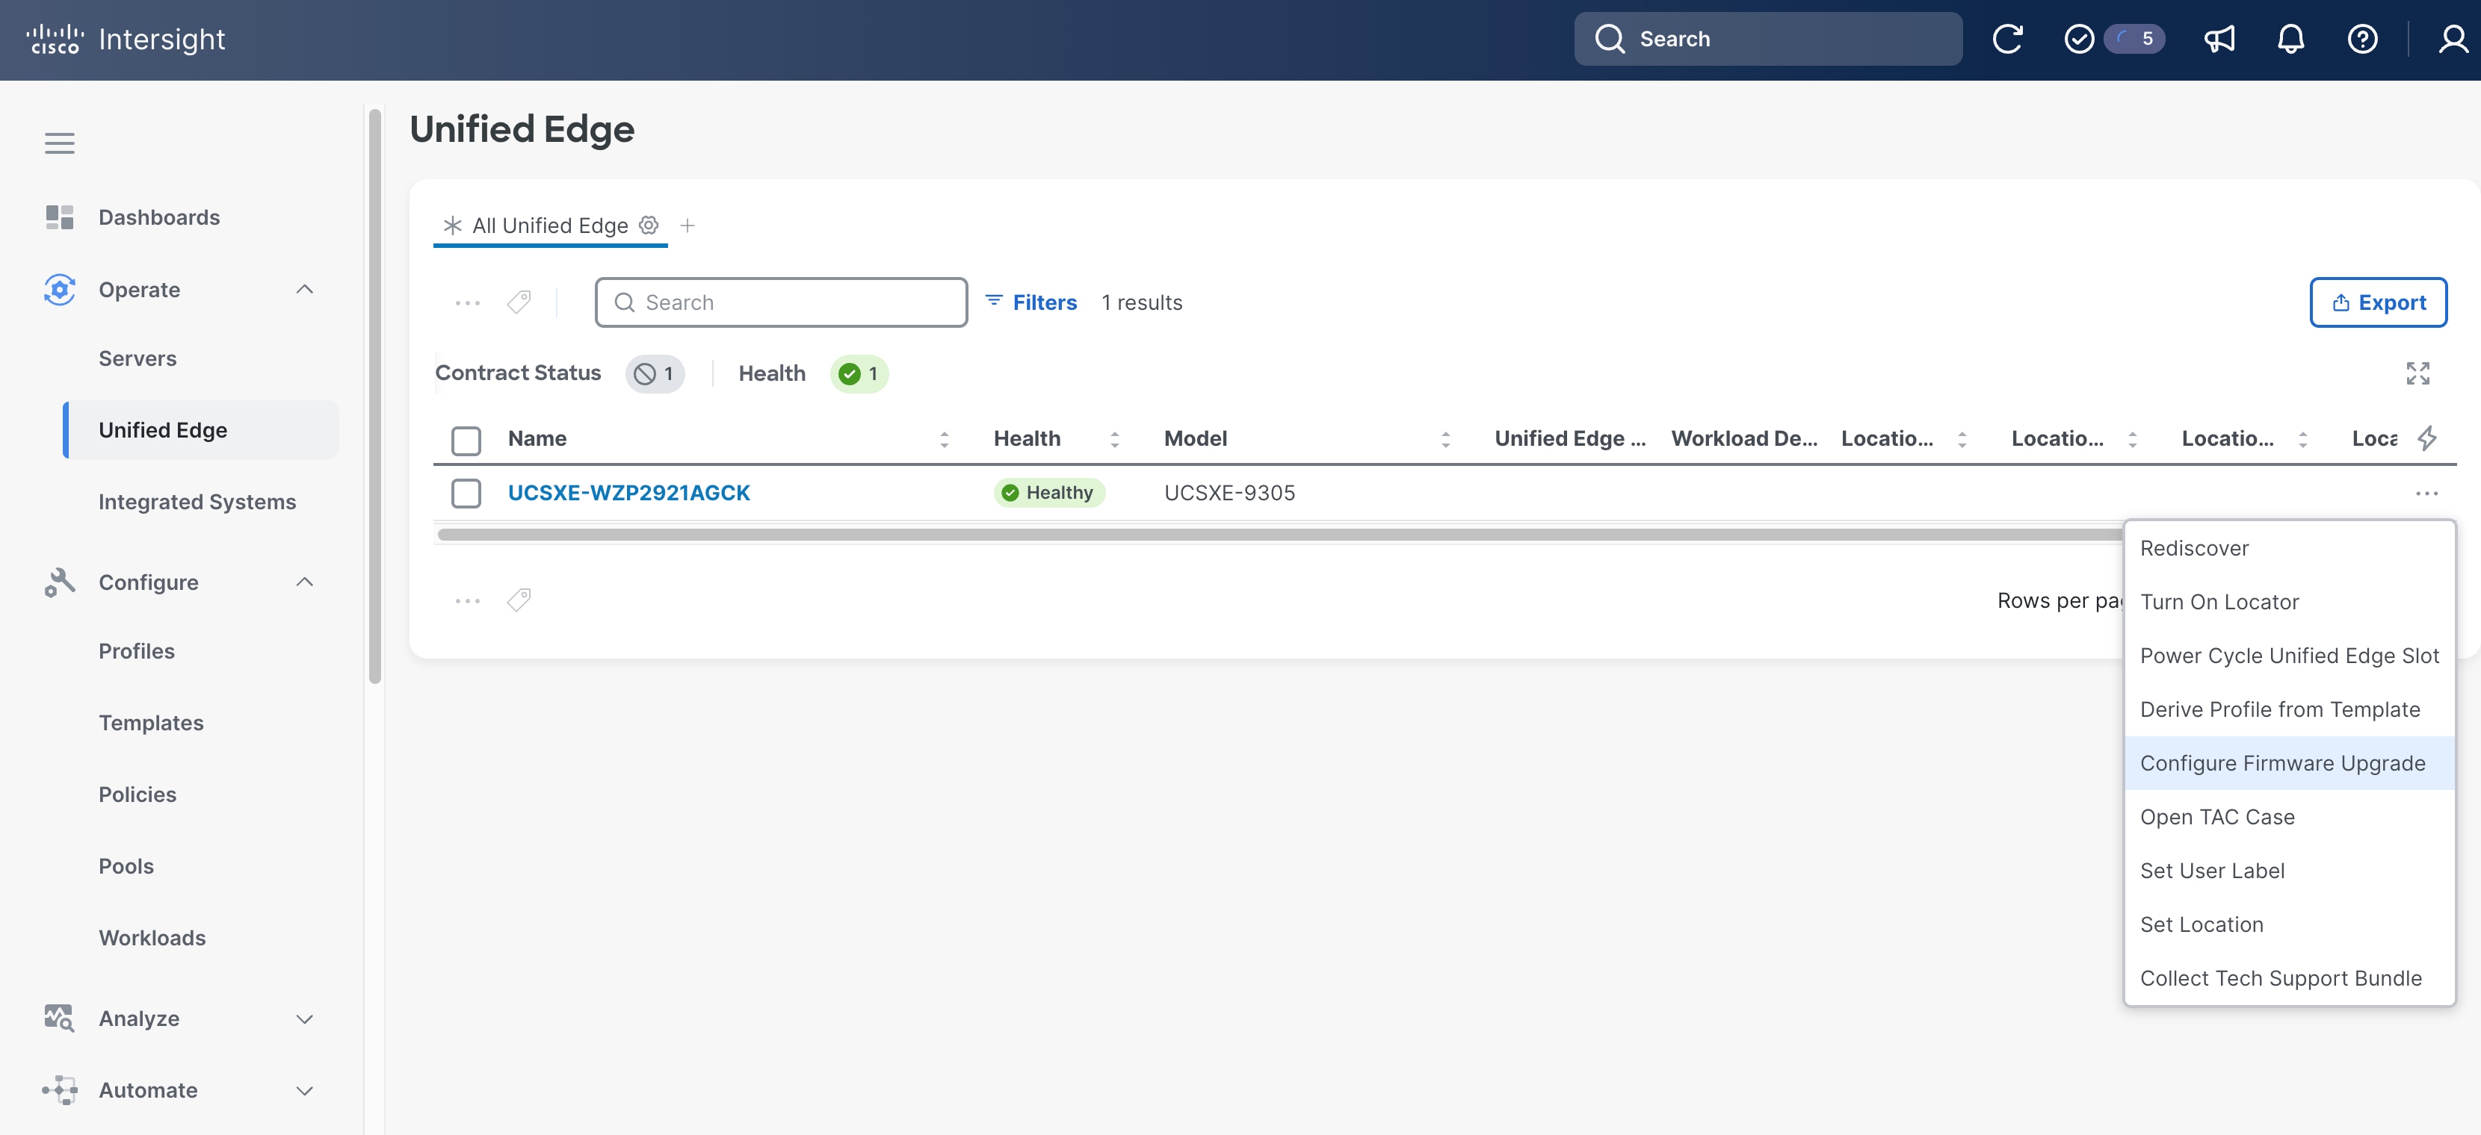Screen dimensions: 2481x1135
Task: Click the Analyze chart icon
Action: pyautogui.click(x=60, y=1019)
